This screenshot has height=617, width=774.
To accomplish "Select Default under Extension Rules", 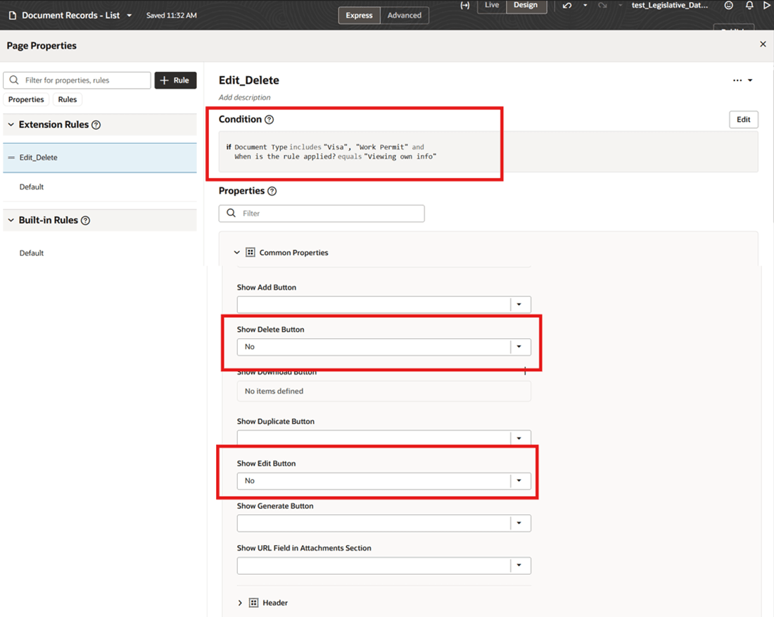I will point(32,187).
